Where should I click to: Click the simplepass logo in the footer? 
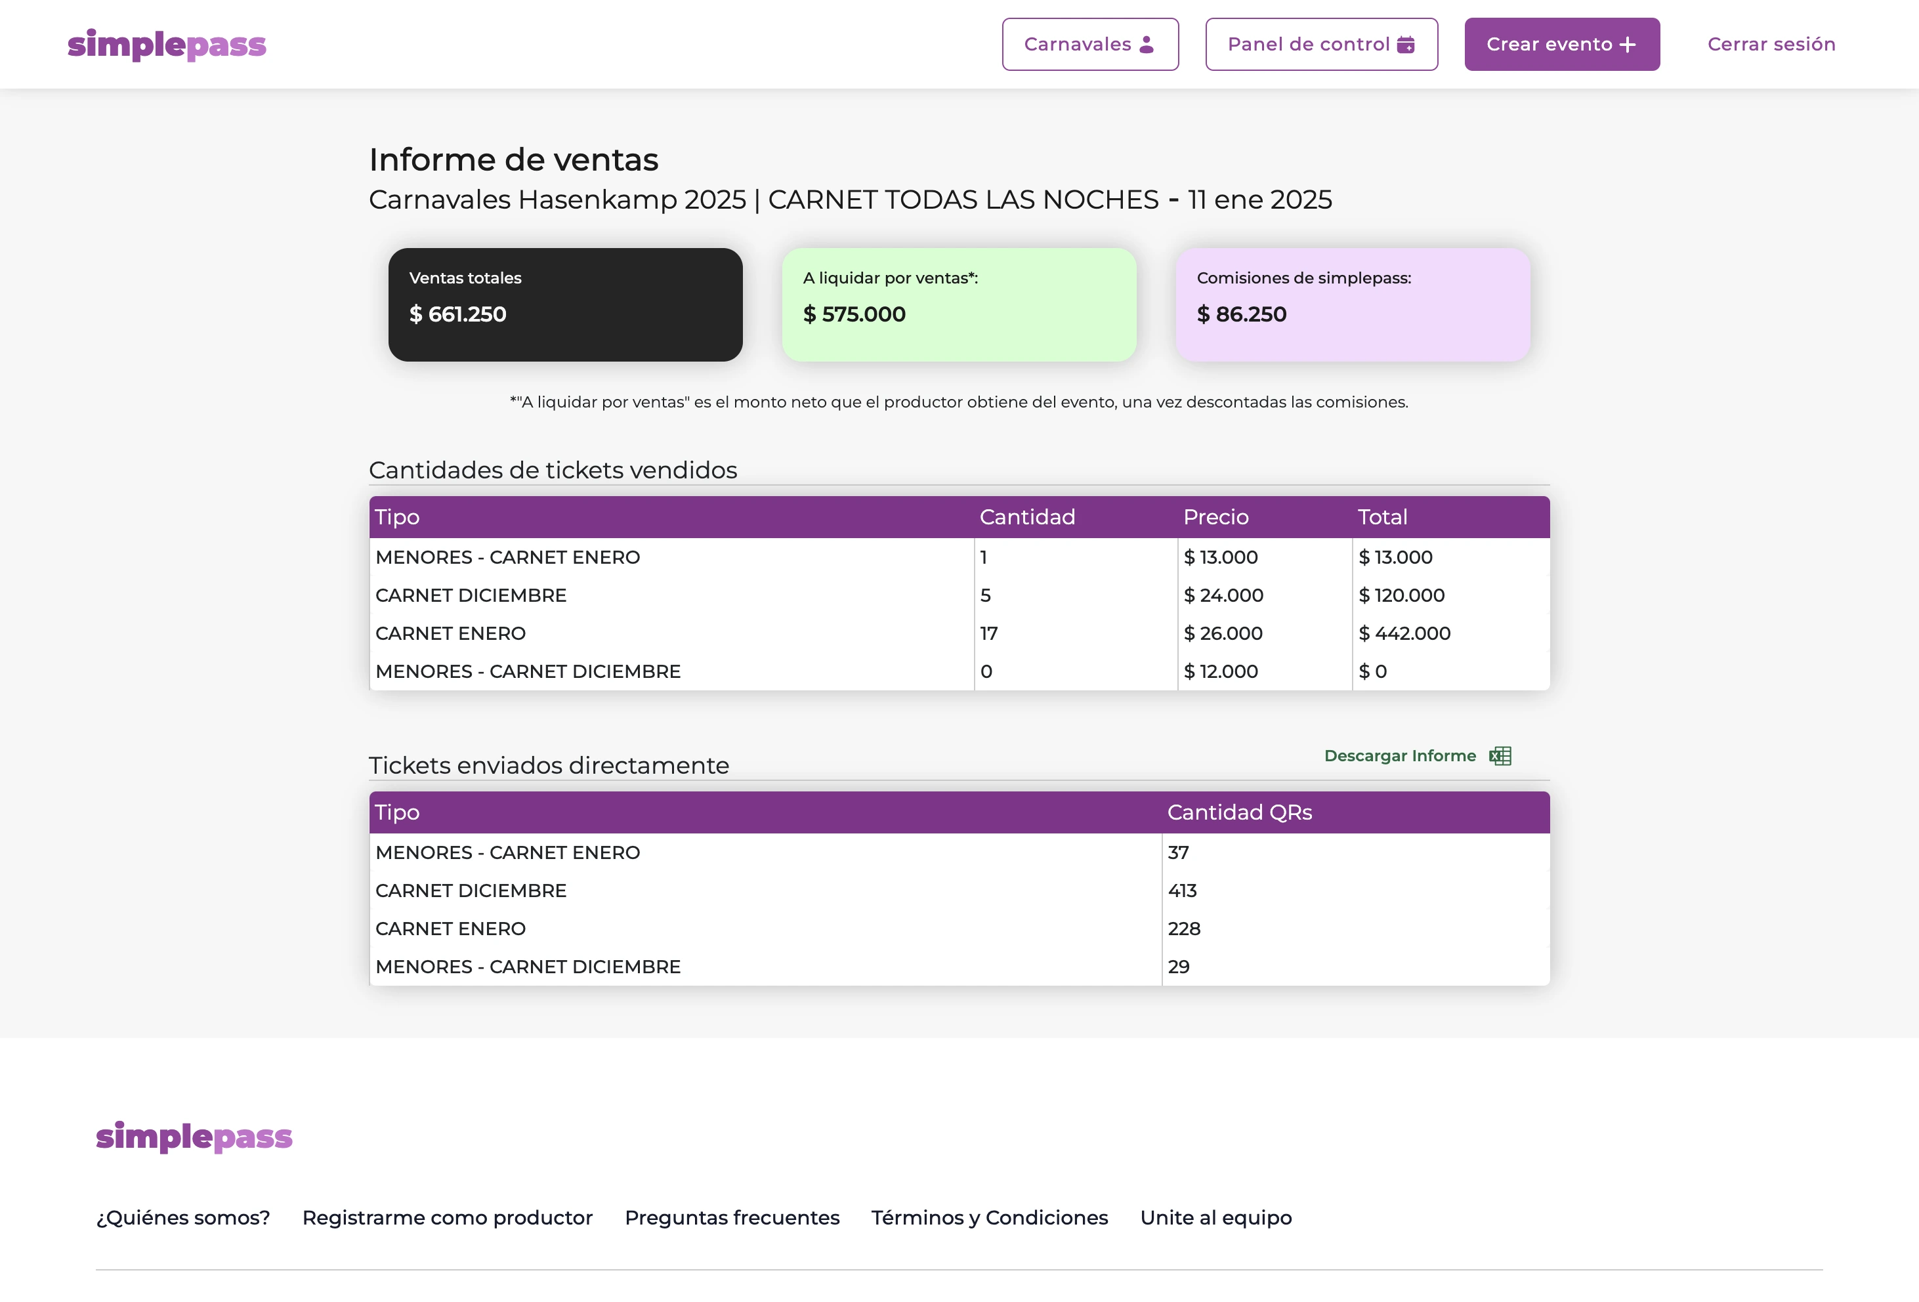(194, 1137)
